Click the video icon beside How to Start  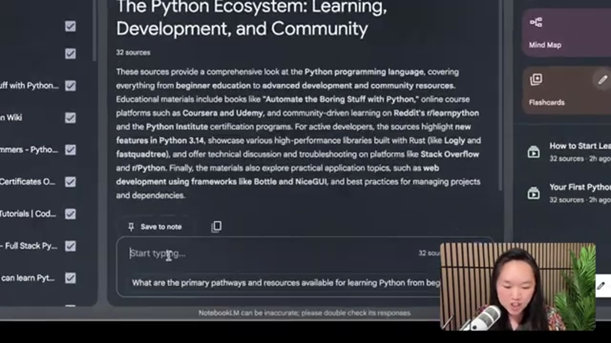pos(534,152)
